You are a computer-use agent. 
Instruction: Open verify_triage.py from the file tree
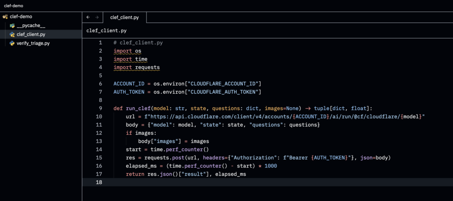coord(33,43)
